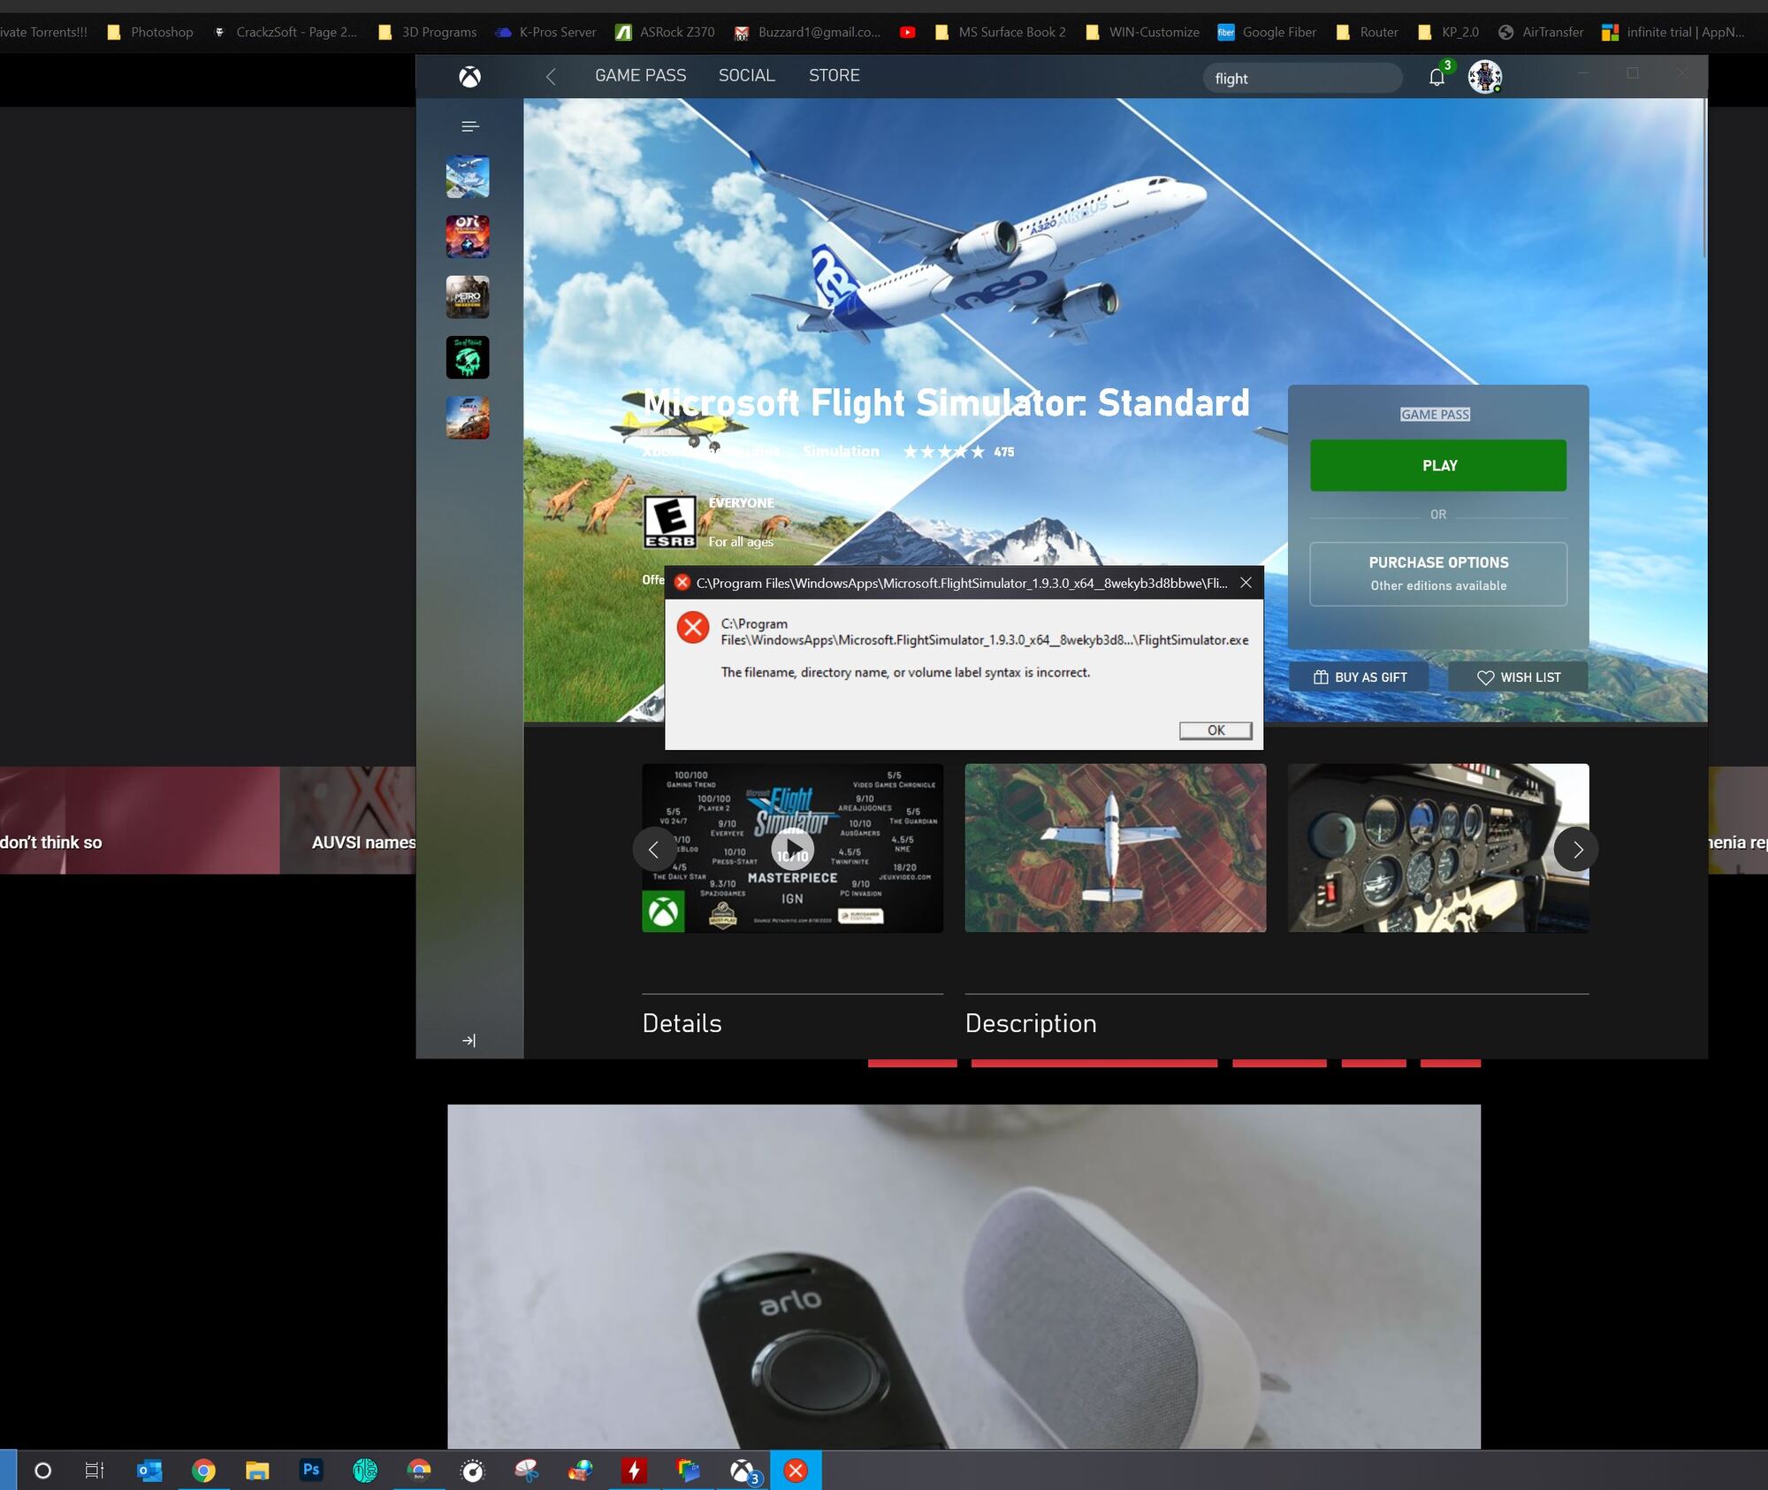Select Forza Horizon in the sidebar
Screen dimensions: 1768x1490
[468, 417]
